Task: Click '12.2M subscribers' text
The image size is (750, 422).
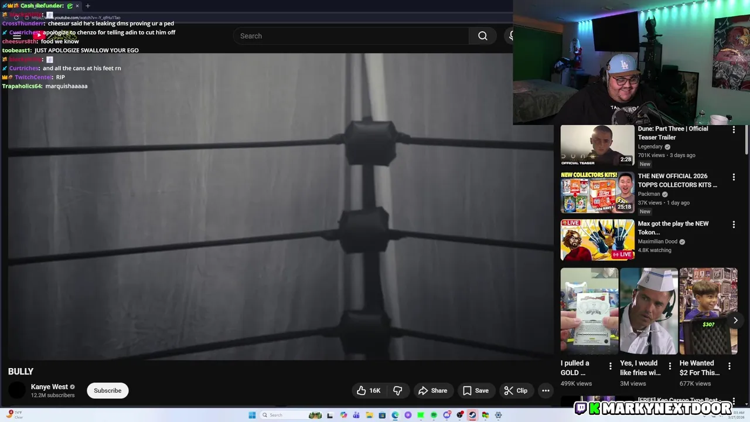Action: [x=53, y=396]
